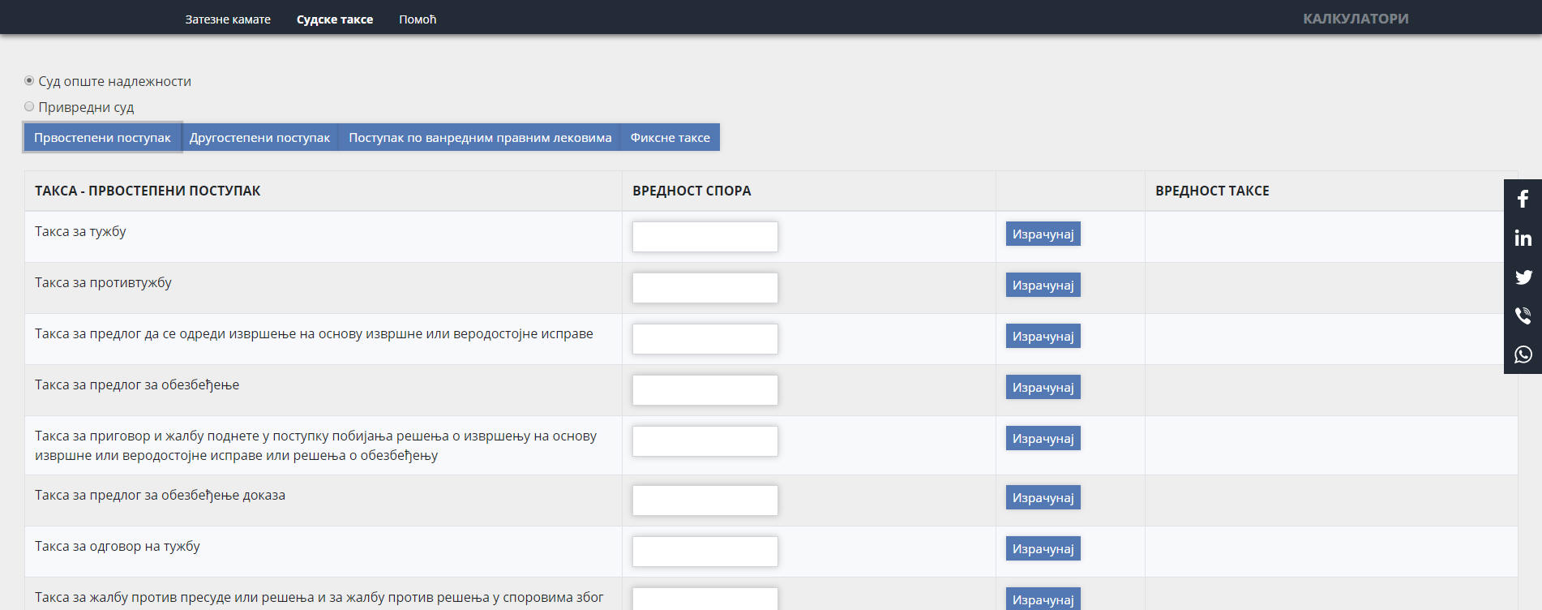
Task: Click the Facebook share icon
Action: [1523, 199]
